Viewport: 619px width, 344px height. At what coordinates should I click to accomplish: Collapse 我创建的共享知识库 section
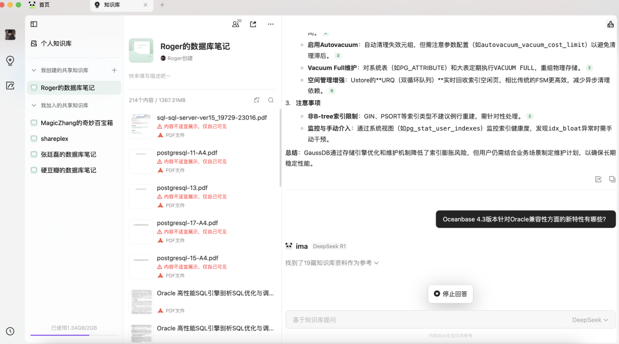(x=34, y=70)
